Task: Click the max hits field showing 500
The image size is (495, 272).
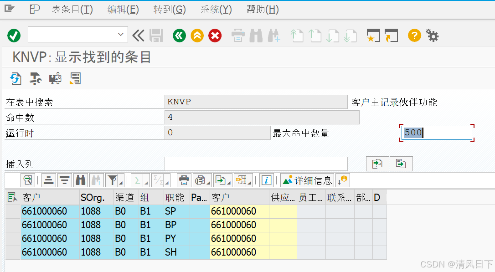Action: 435,132
